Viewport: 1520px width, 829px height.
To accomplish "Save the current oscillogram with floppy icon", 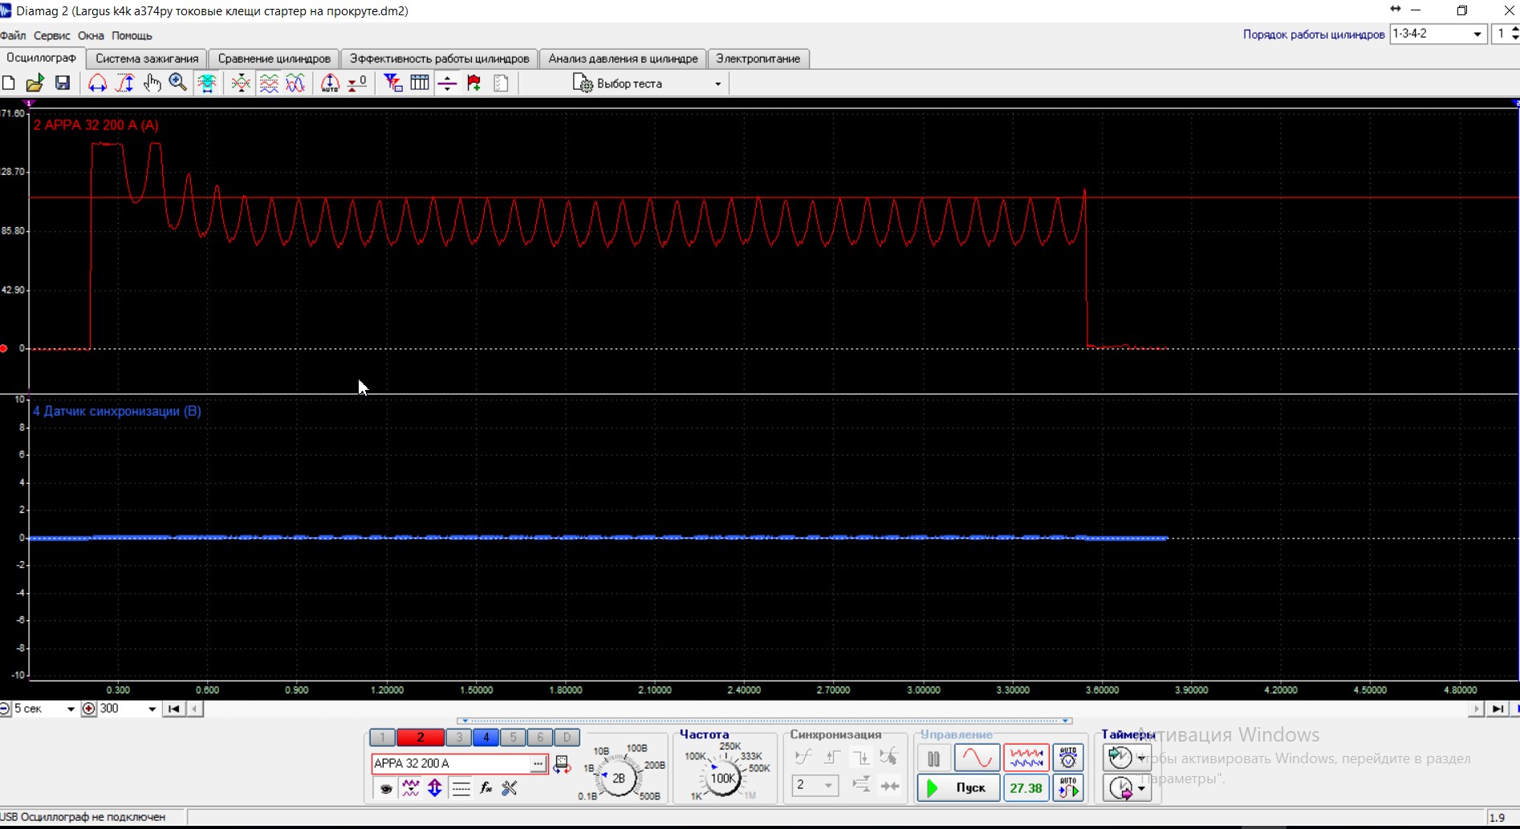I will click(63, 83).
